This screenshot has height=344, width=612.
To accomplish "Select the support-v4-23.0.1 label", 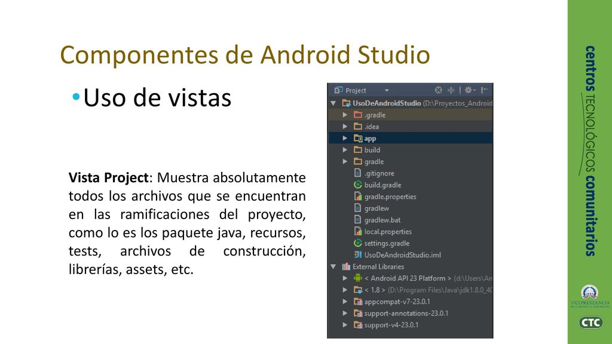I will point(391,325).
